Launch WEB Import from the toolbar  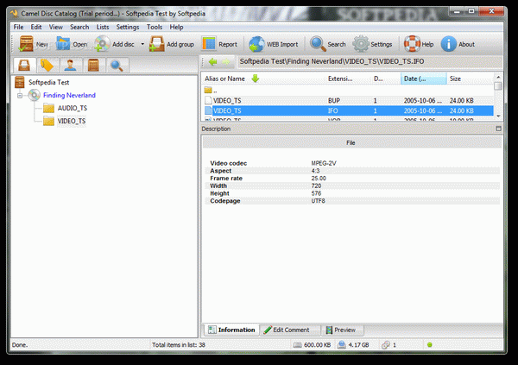257,44
